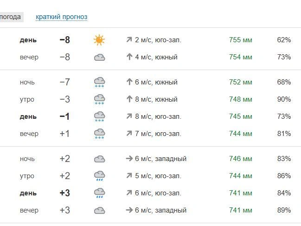Click the bold +3 daytime temperature
This screenshot has height=226, width=301.
(x=64, y=193)
